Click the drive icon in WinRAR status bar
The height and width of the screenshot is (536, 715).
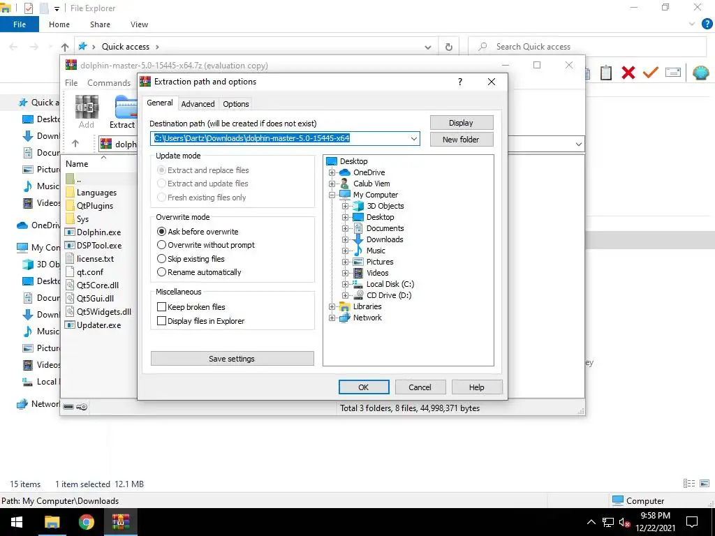click(x=68, y=407)
